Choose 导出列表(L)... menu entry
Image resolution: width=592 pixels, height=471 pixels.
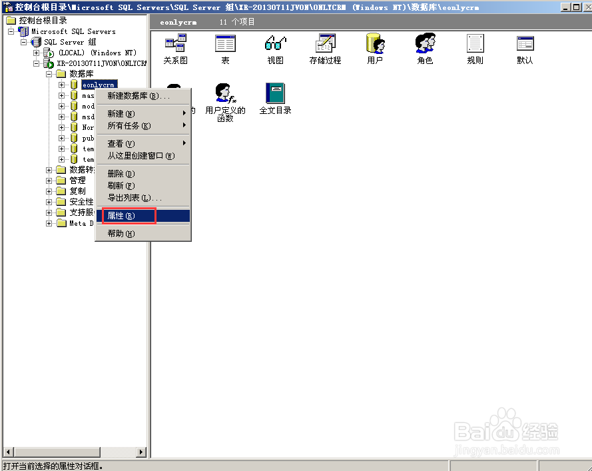point(143,198)
